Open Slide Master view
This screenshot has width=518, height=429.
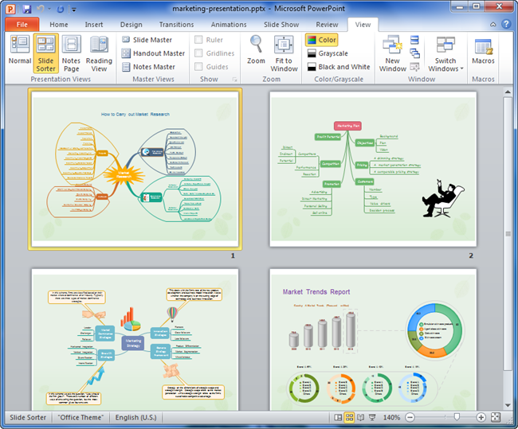(149, 40)
